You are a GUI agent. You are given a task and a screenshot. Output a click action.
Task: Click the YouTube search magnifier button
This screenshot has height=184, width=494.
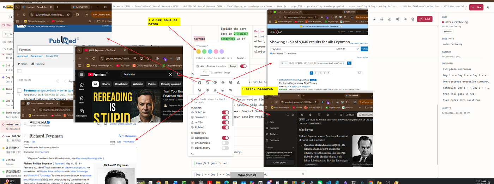click(x=179, y=75)
